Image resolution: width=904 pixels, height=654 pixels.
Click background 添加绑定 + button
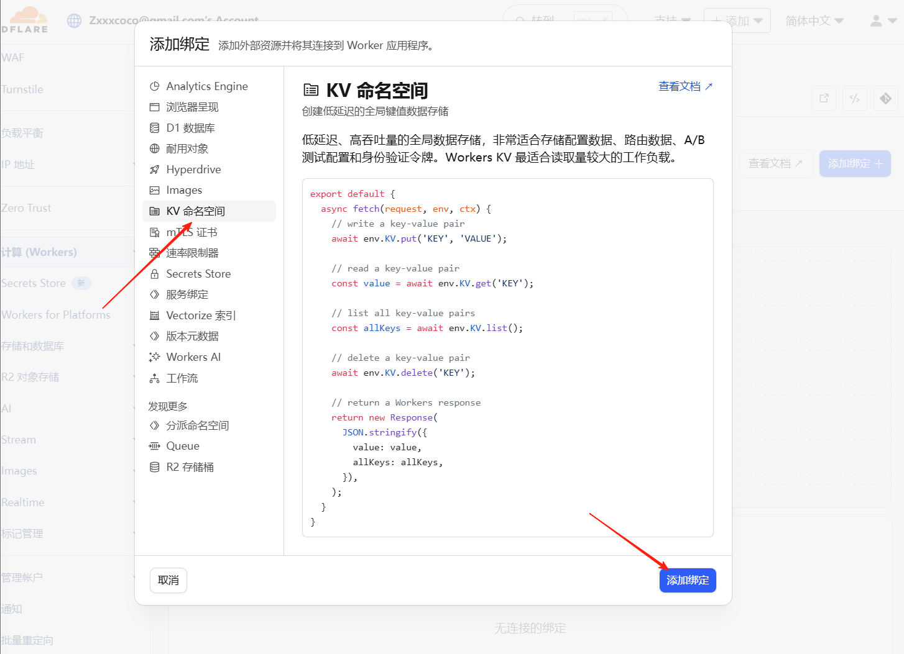click(855, 163)
